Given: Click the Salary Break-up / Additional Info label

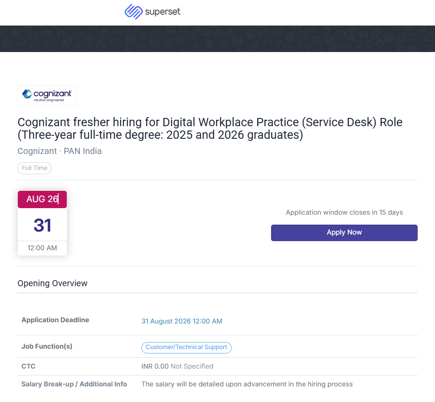Looking at the screenshot, I should point(74,384).
